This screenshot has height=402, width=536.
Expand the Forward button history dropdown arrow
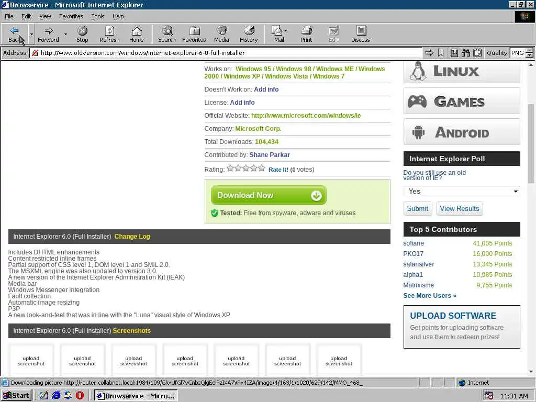[x=65, y=34]
